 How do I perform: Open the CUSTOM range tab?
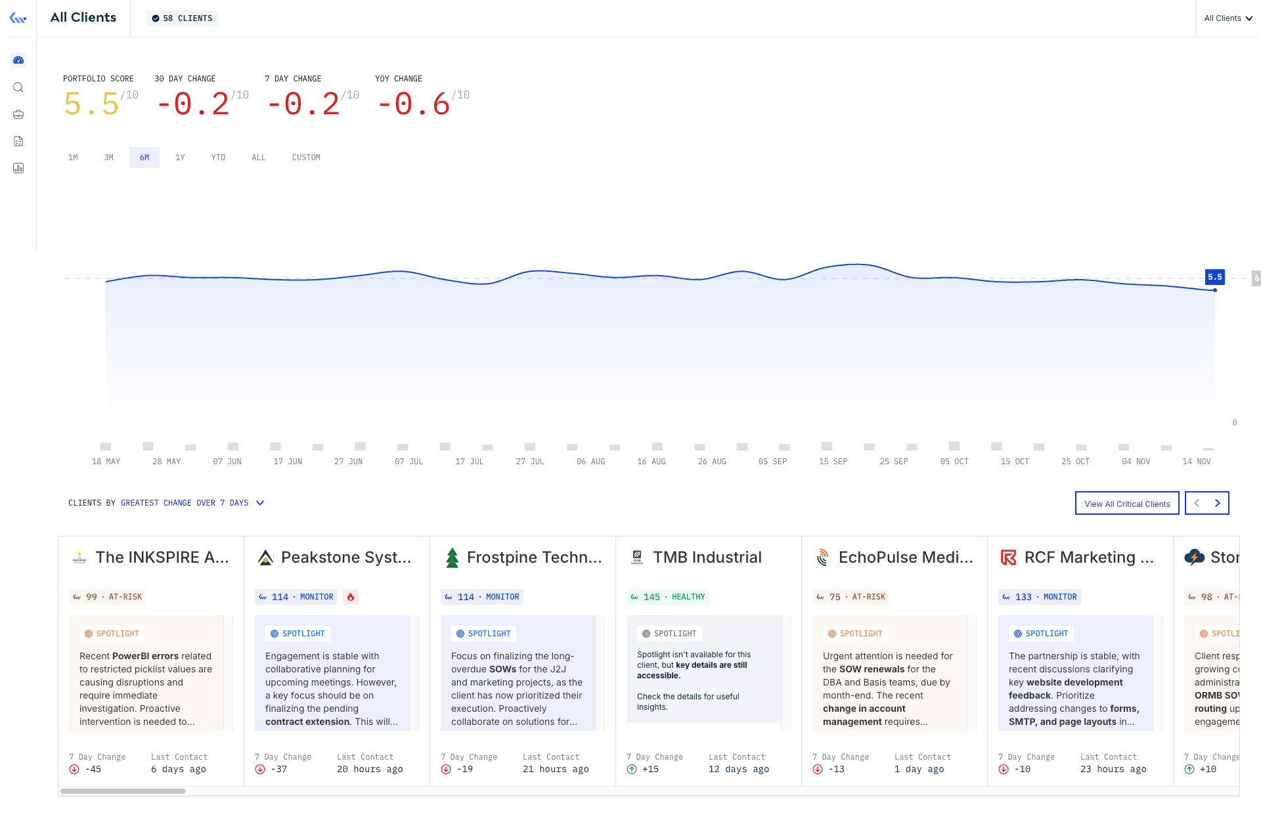[x=306, y=157]
